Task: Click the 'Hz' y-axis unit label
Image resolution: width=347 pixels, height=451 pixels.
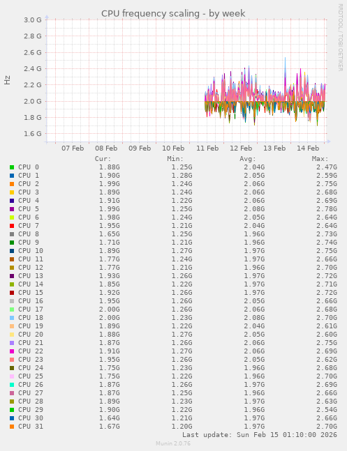Action: 7,80
